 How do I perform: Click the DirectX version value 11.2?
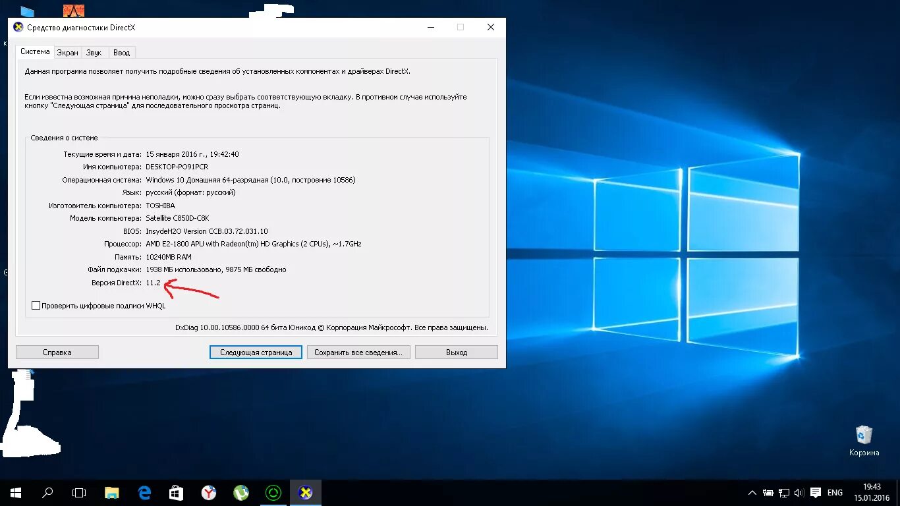tap(153, 283)
